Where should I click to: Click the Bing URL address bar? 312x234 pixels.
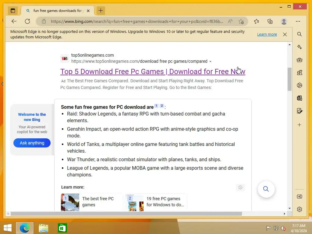click(x=137, y=21)
